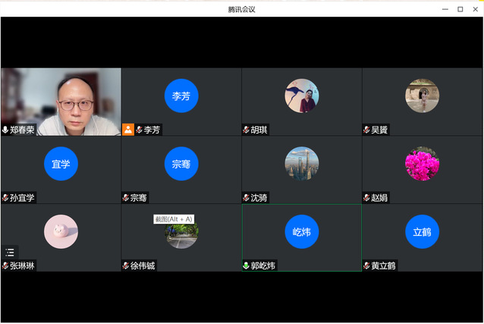
Task: Open the list icon above 张琳琳's name
Action: [9, 253]
